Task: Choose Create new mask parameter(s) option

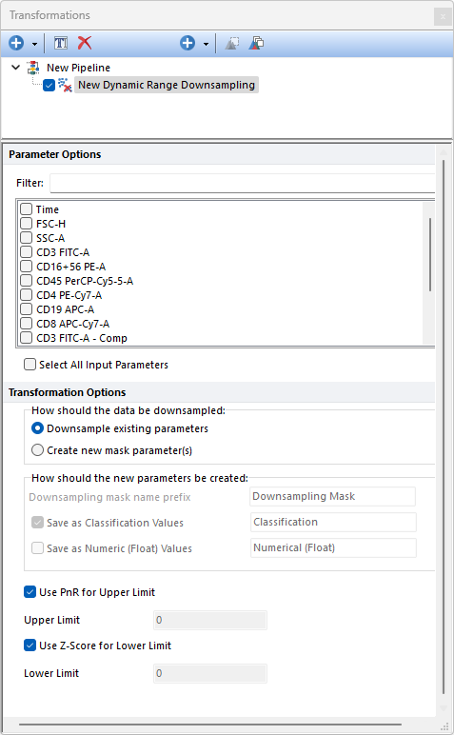Action: (x=37, y=450)
